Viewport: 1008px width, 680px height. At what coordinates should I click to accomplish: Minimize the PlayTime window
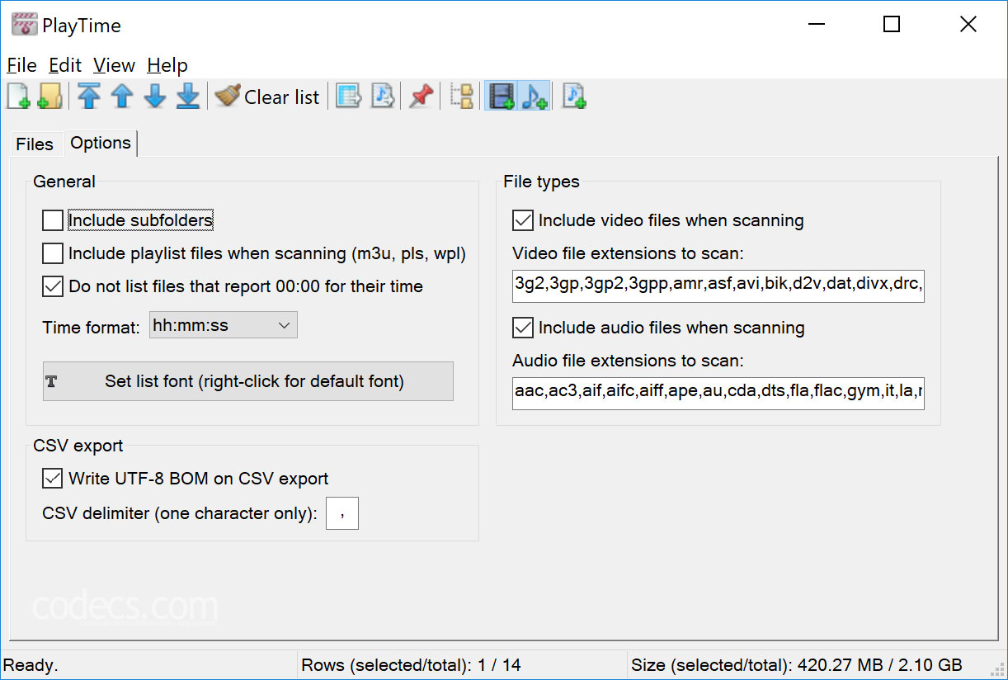(815, 25)
